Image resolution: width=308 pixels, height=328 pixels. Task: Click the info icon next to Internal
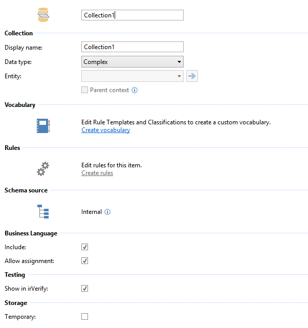pos(107,212)
